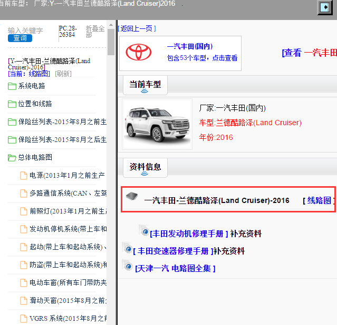Viewport: 337px width, 325px height.
Task: Click the PC:28-26384 text
Action: pos(68,32)
